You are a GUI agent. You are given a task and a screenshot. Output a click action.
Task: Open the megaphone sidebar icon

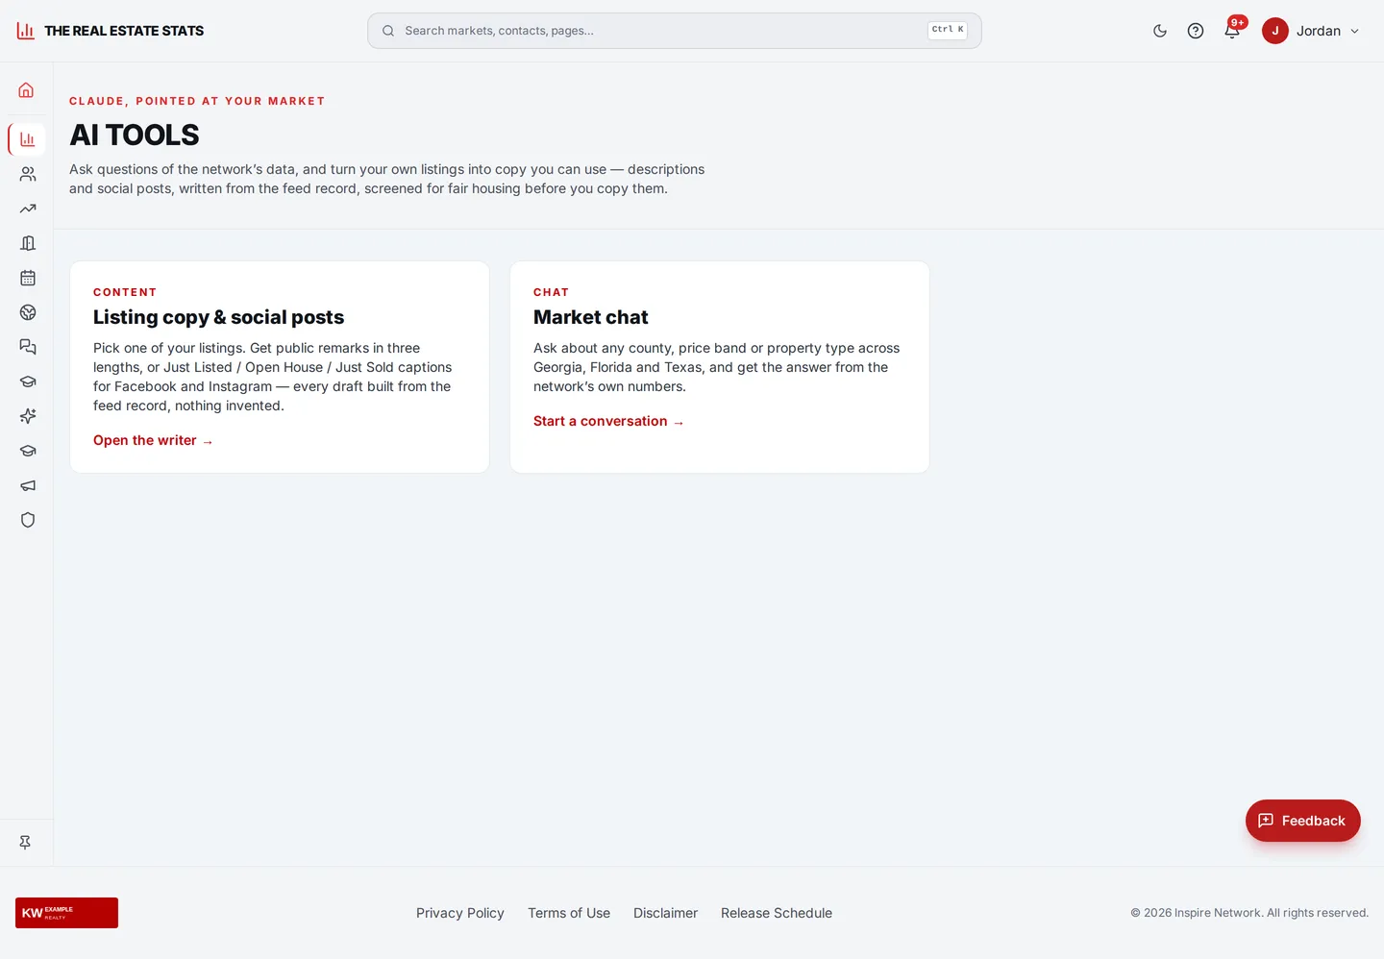click(x=28, y=485)
